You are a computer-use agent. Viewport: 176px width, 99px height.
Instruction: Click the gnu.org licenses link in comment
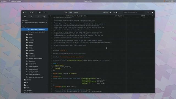pyautogui.click(x=100, y=42)
